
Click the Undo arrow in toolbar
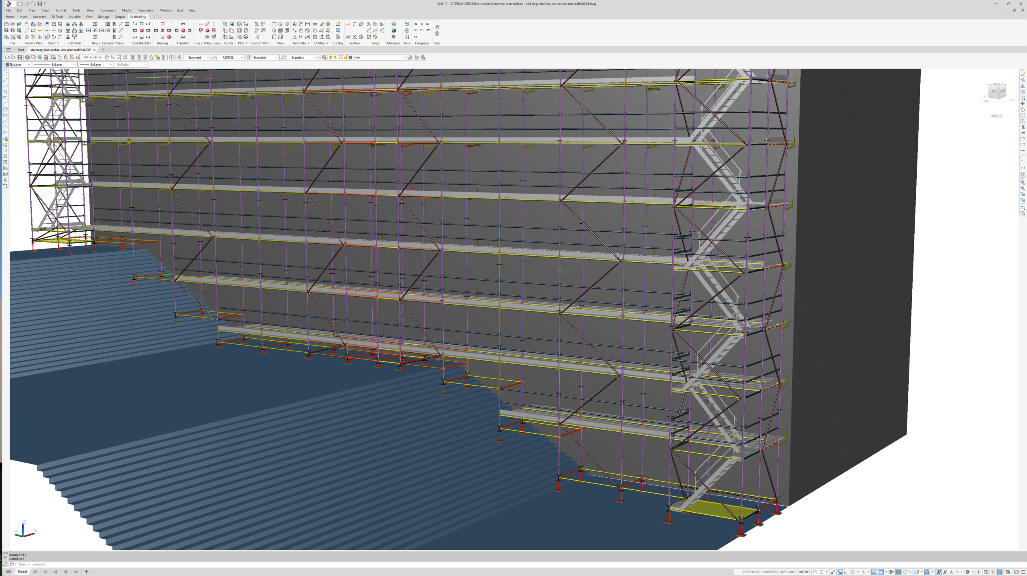[x=86, y=57]
